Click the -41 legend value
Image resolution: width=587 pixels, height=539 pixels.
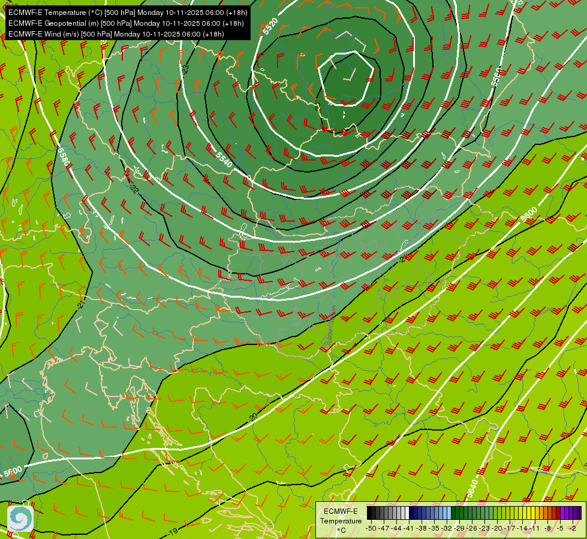409,529
